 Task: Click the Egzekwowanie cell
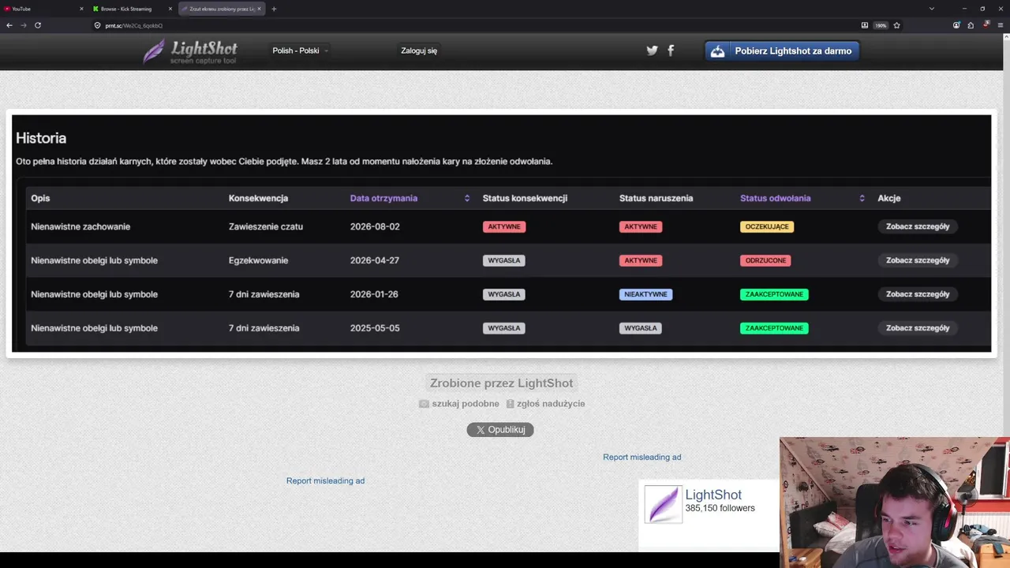click(258, 260)
